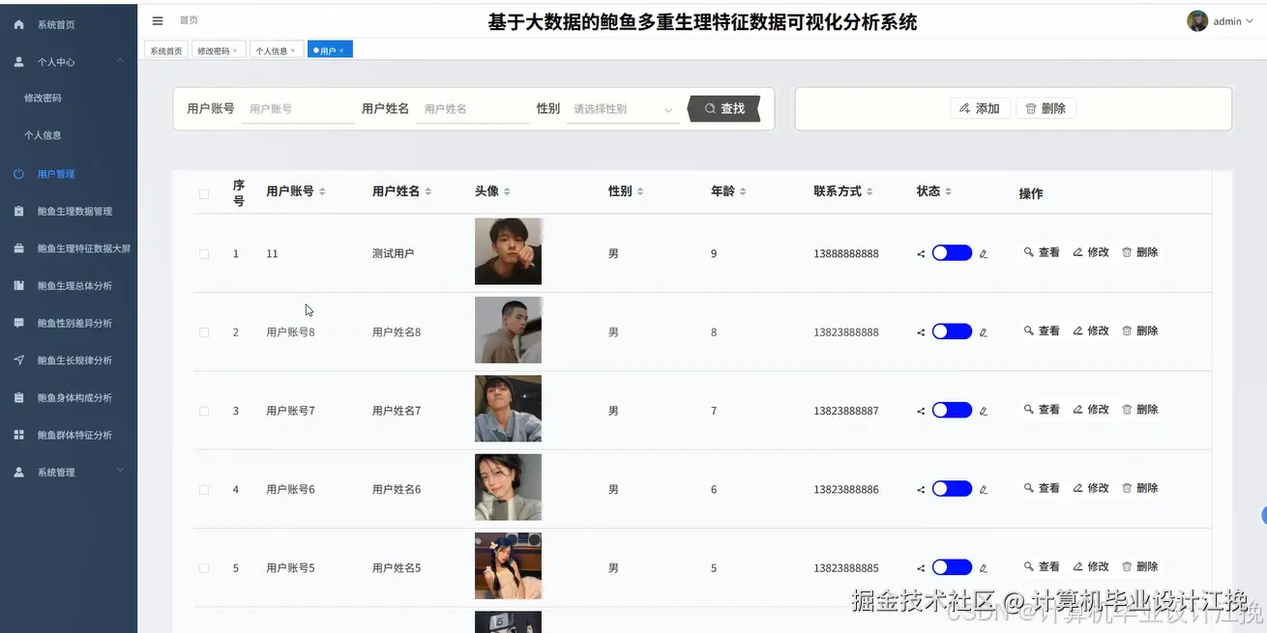The image size is (1267, 633).
Task: Click the share icon in the 用户账号7 row
Action: pyautogui.click(x=921, y=411)
